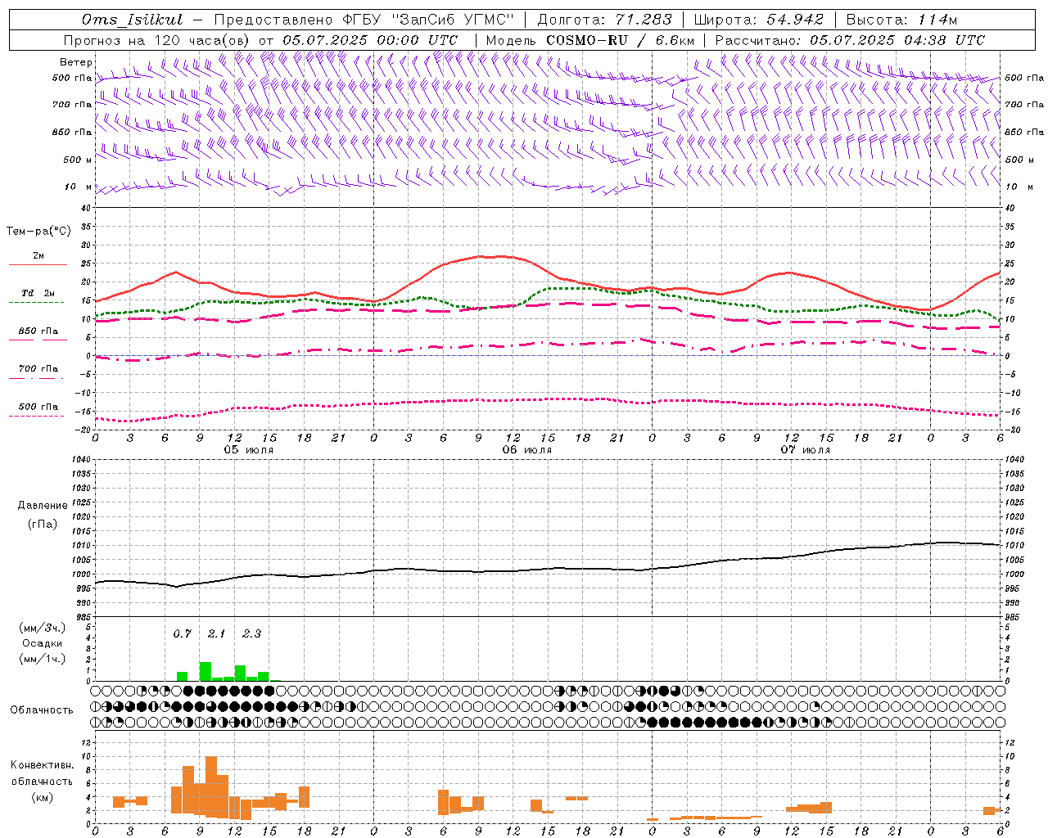Image resolution: width=1048 pixels, height=838 pixels.
Task: Click the 2.3 precipitation total
Action: tap(251, 634)
